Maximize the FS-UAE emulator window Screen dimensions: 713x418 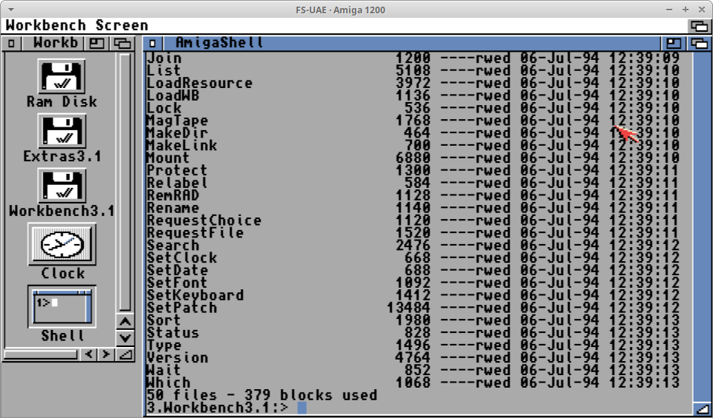point(686,10)
